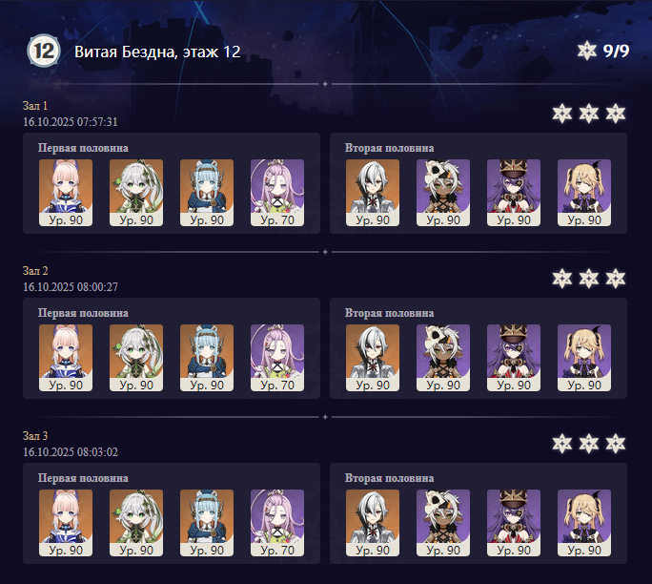The image size is (652, 584).
Task: Click first star of Зал 1 rating
Action: pyautogui.click(x=562, y=114)
